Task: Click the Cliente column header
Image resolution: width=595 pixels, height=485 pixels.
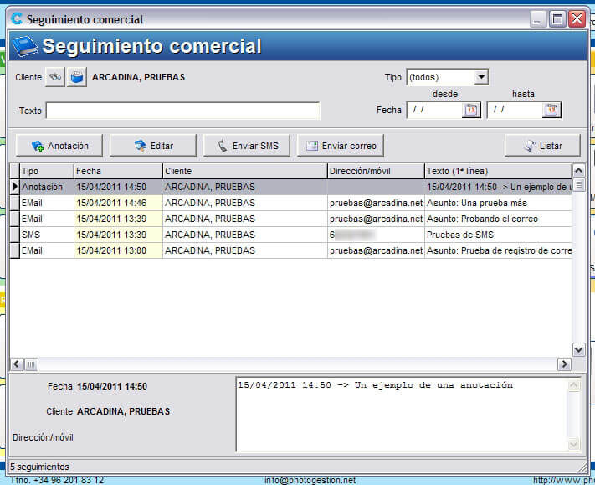Action: click(244, 171)
